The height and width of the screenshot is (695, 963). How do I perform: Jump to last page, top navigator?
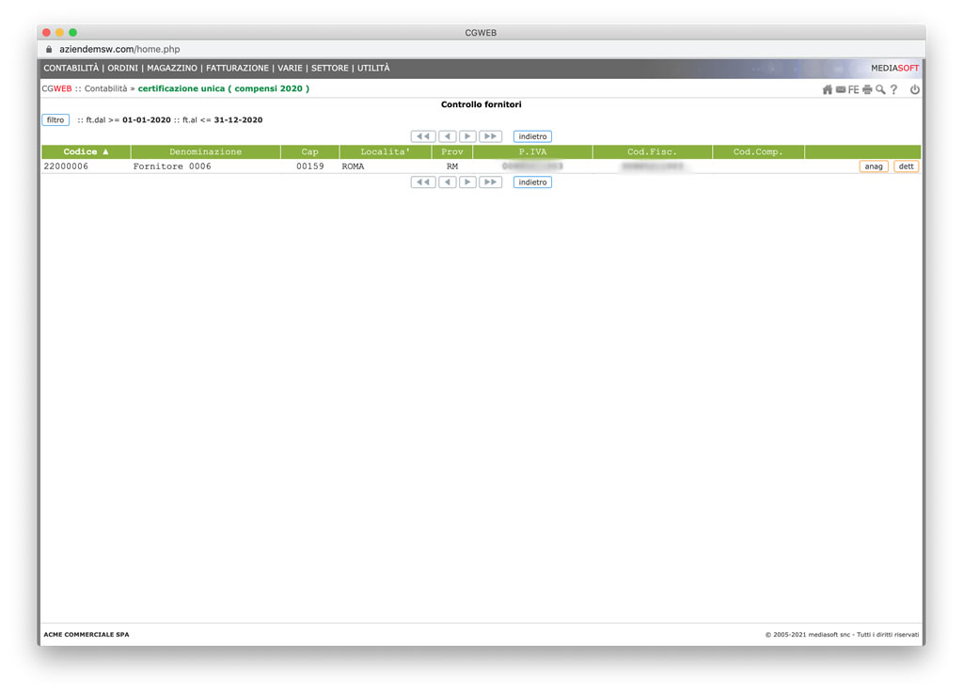pyautogui.click(x=490, y=136)
